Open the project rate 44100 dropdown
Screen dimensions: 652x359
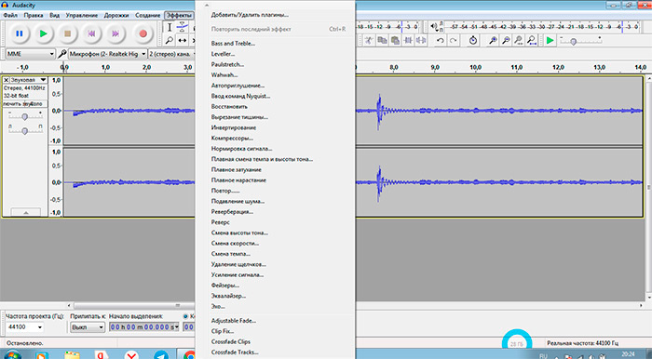(25, 327)
